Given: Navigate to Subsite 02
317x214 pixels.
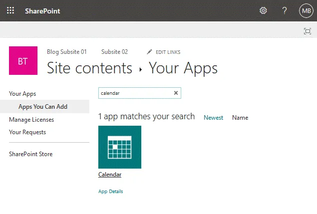Looking at the screenshot, I should tap(114, 52).
